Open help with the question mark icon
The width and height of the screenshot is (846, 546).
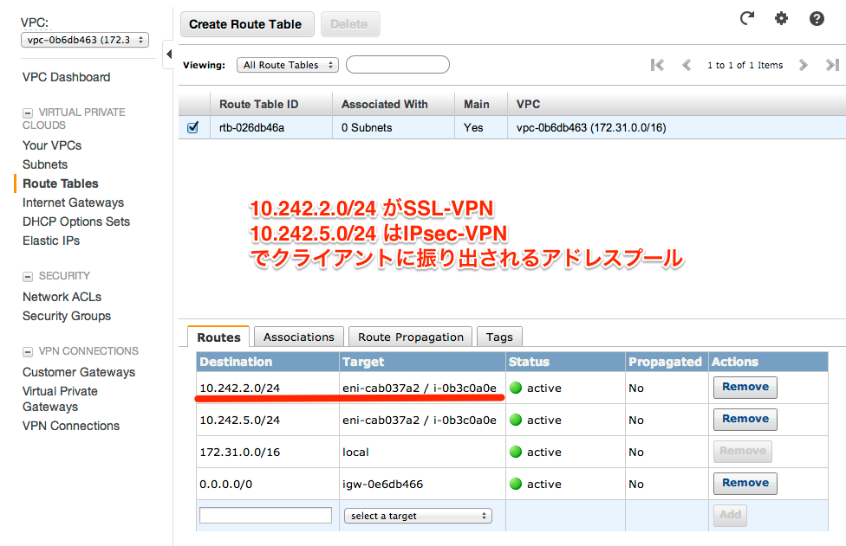pos(817,18)
